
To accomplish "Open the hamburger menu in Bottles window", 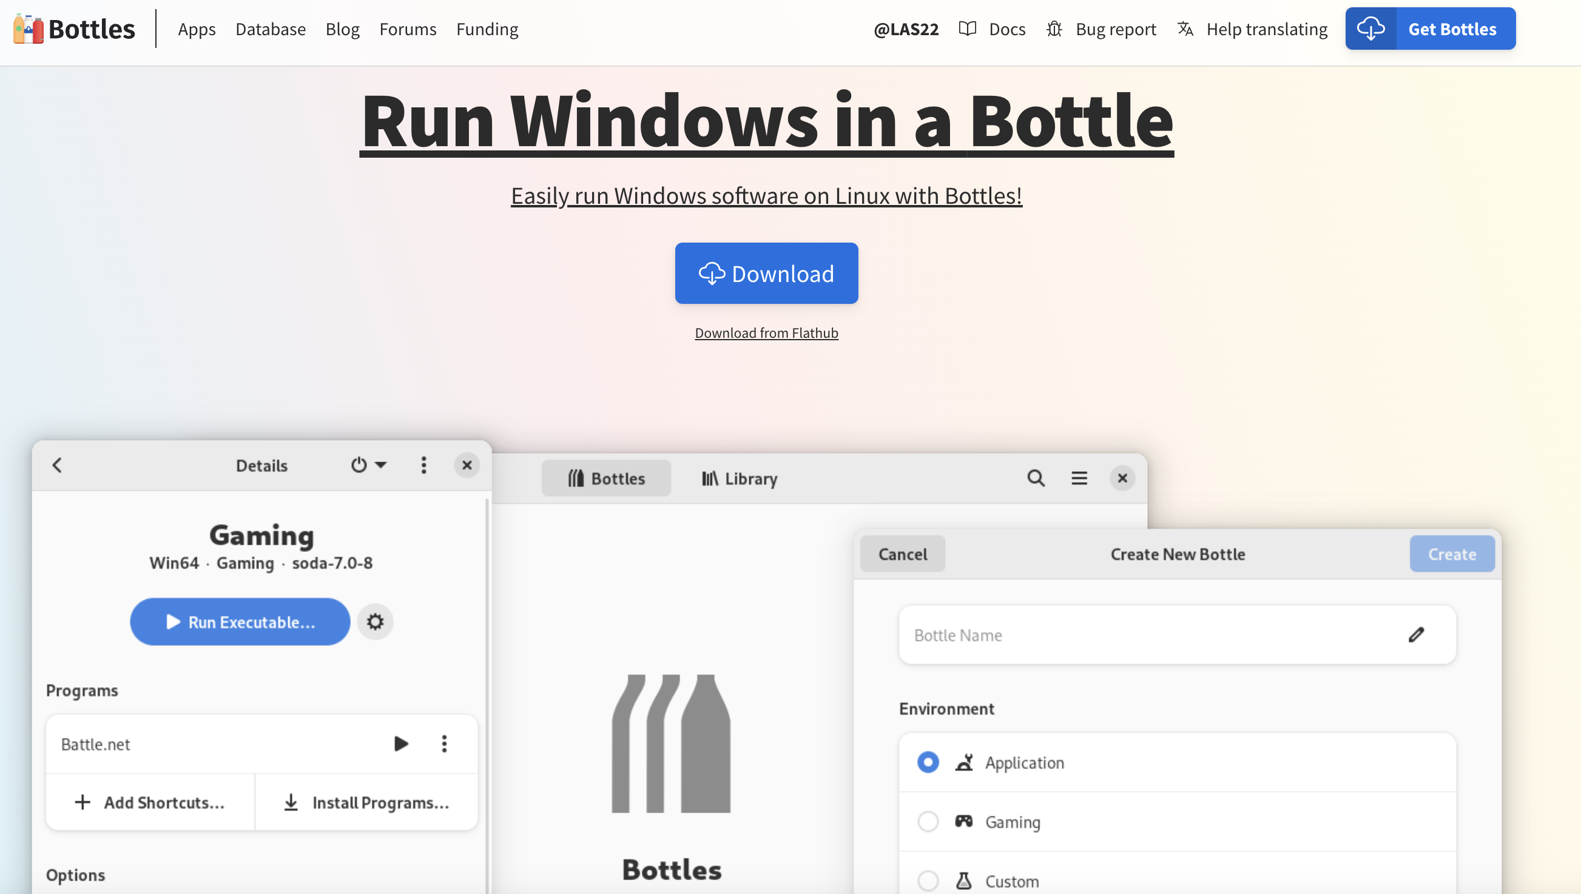I will pyautogui.click(x=1079, y=479).
